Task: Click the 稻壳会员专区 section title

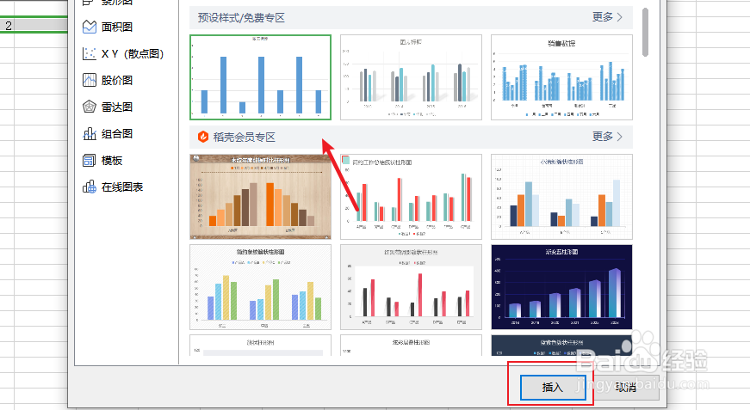Action: (244, 137)
